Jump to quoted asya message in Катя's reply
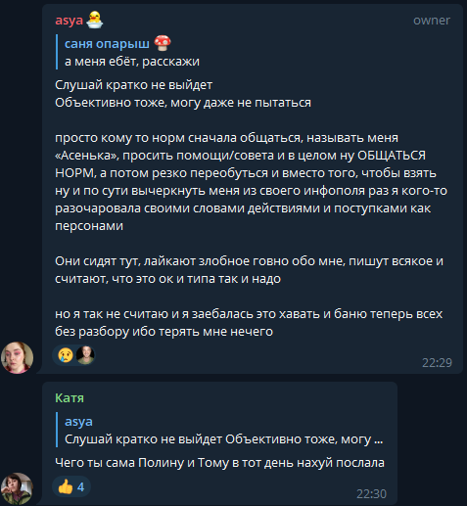This screenshot has height=506, width=467. pos(220,430)
